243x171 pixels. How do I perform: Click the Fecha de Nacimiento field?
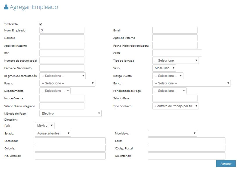point(62,68)
